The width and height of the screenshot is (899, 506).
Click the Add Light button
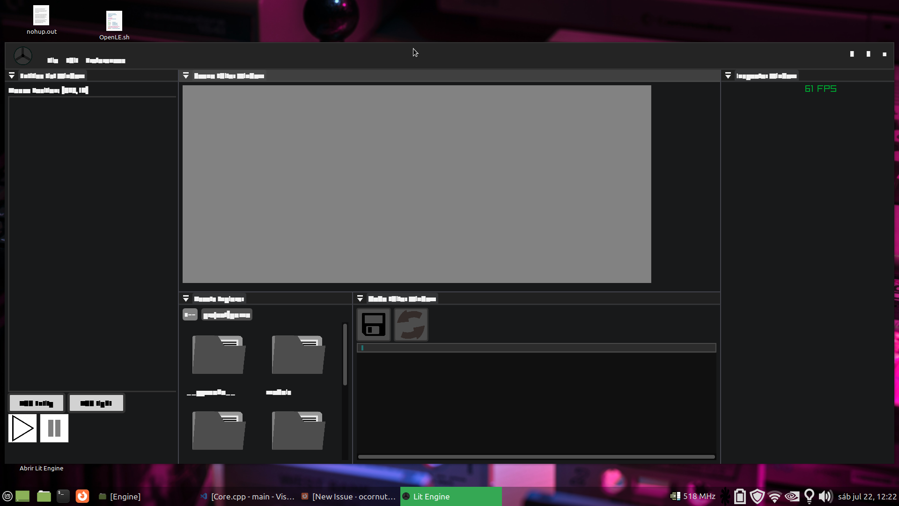click(x=96, y=402)
